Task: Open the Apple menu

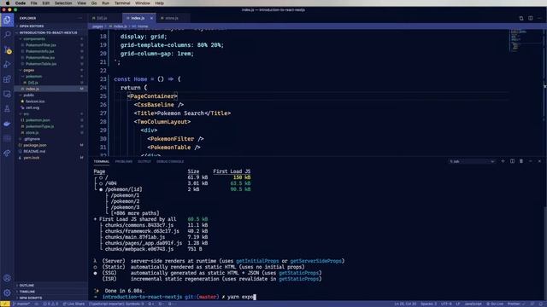Action: 8,3
